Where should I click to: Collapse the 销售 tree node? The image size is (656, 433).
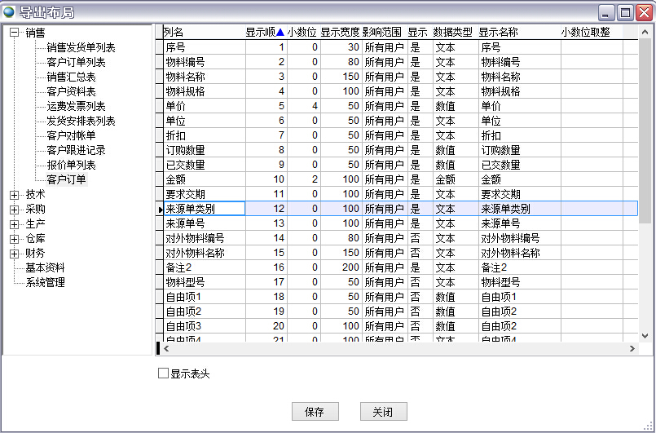(x=14, y=33)
